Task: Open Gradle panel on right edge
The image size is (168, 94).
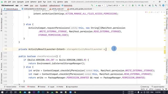Action: point(167,12)
